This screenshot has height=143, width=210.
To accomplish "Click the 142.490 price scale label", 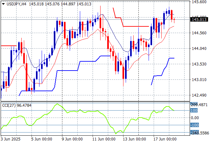I will click(199, 95).
